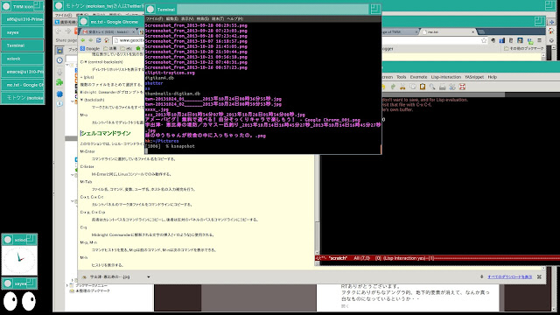The image size is (560, 315).
Task: Expand the ブックマークメニュー tree node
Action: (x=67, y=285)
